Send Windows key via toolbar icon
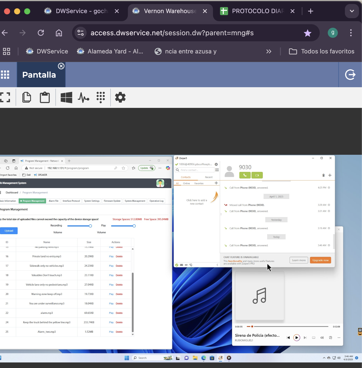Screen dimensions: 362x368 [66, 97]
